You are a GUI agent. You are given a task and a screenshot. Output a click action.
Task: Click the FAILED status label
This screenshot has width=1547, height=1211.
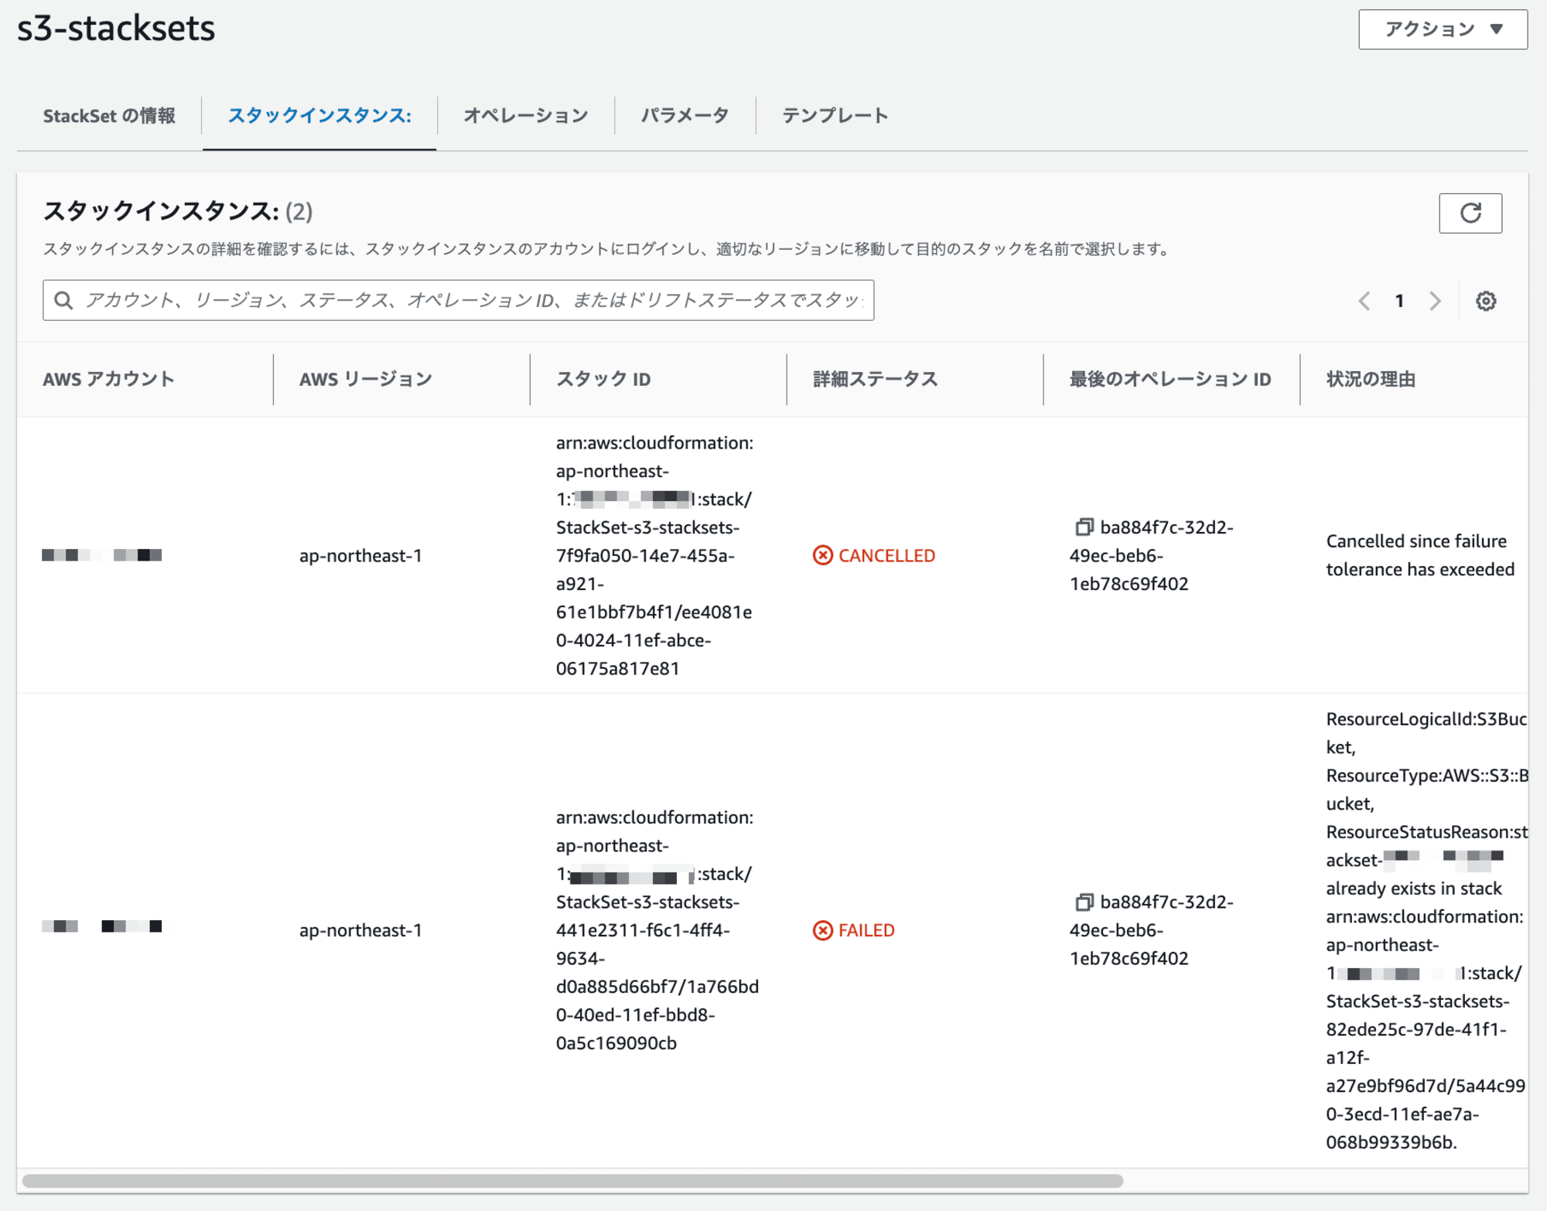click(x=866, y=930)
